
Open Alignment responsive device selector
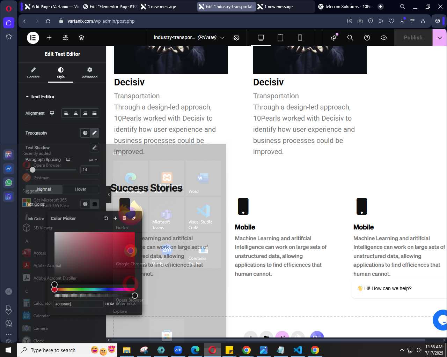tap(52, 113)
